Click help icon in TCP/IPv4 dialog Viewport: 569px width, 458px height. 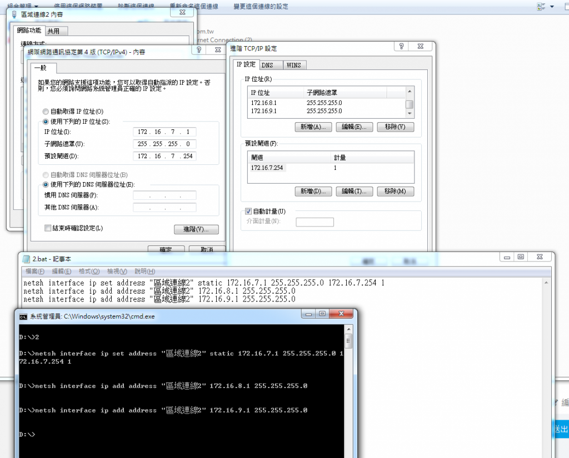[x=199, y=49]
